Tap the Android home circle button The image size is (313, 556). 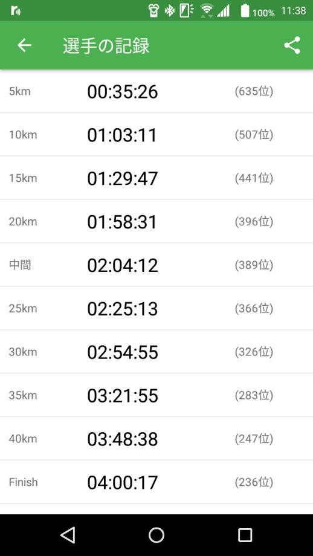click(x=156, y=535)
